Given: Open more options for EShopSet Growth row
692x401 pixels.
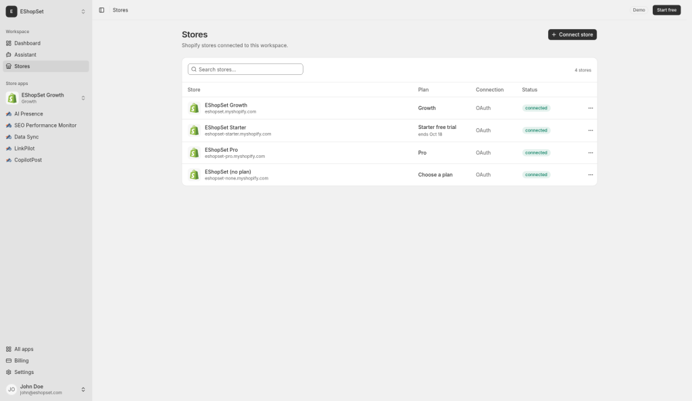Looking at the screenshot, I should coord(591,108).
